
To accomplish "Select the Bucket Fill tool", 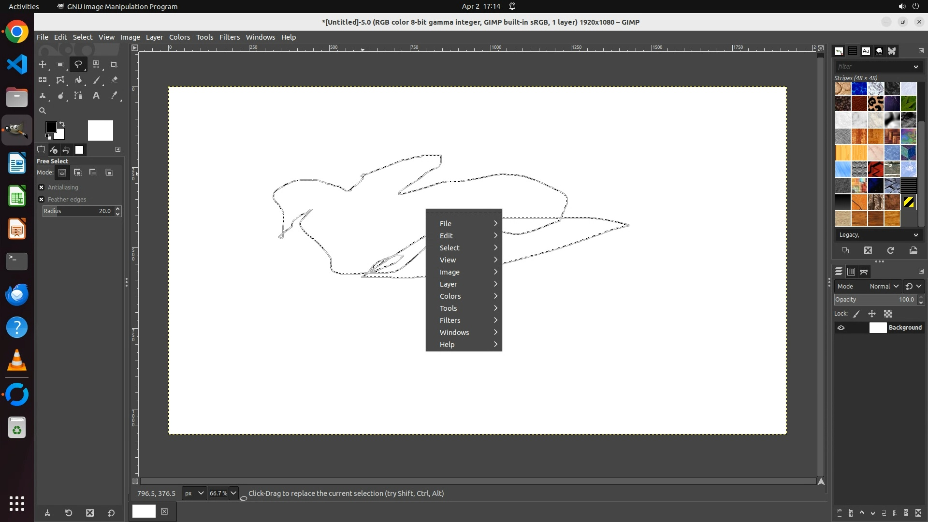I will click(78, 80).
